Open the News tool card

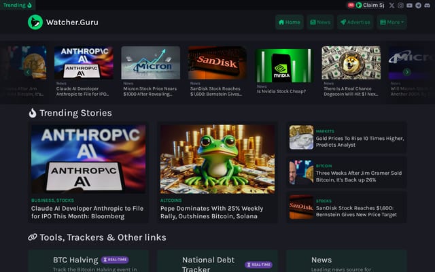coord(347,261)
